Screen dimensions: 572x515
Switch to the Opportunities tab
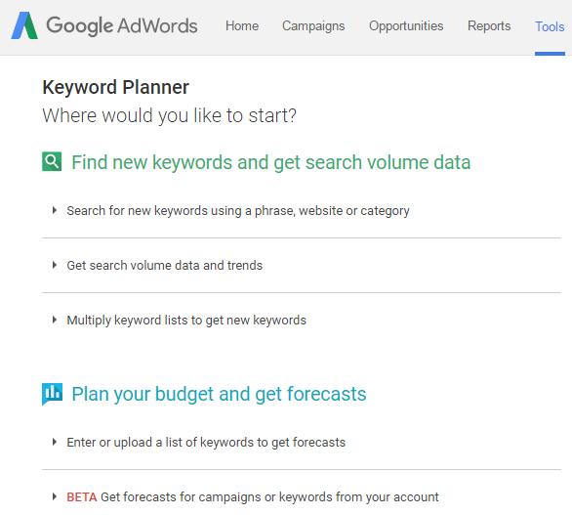(406, 26)
